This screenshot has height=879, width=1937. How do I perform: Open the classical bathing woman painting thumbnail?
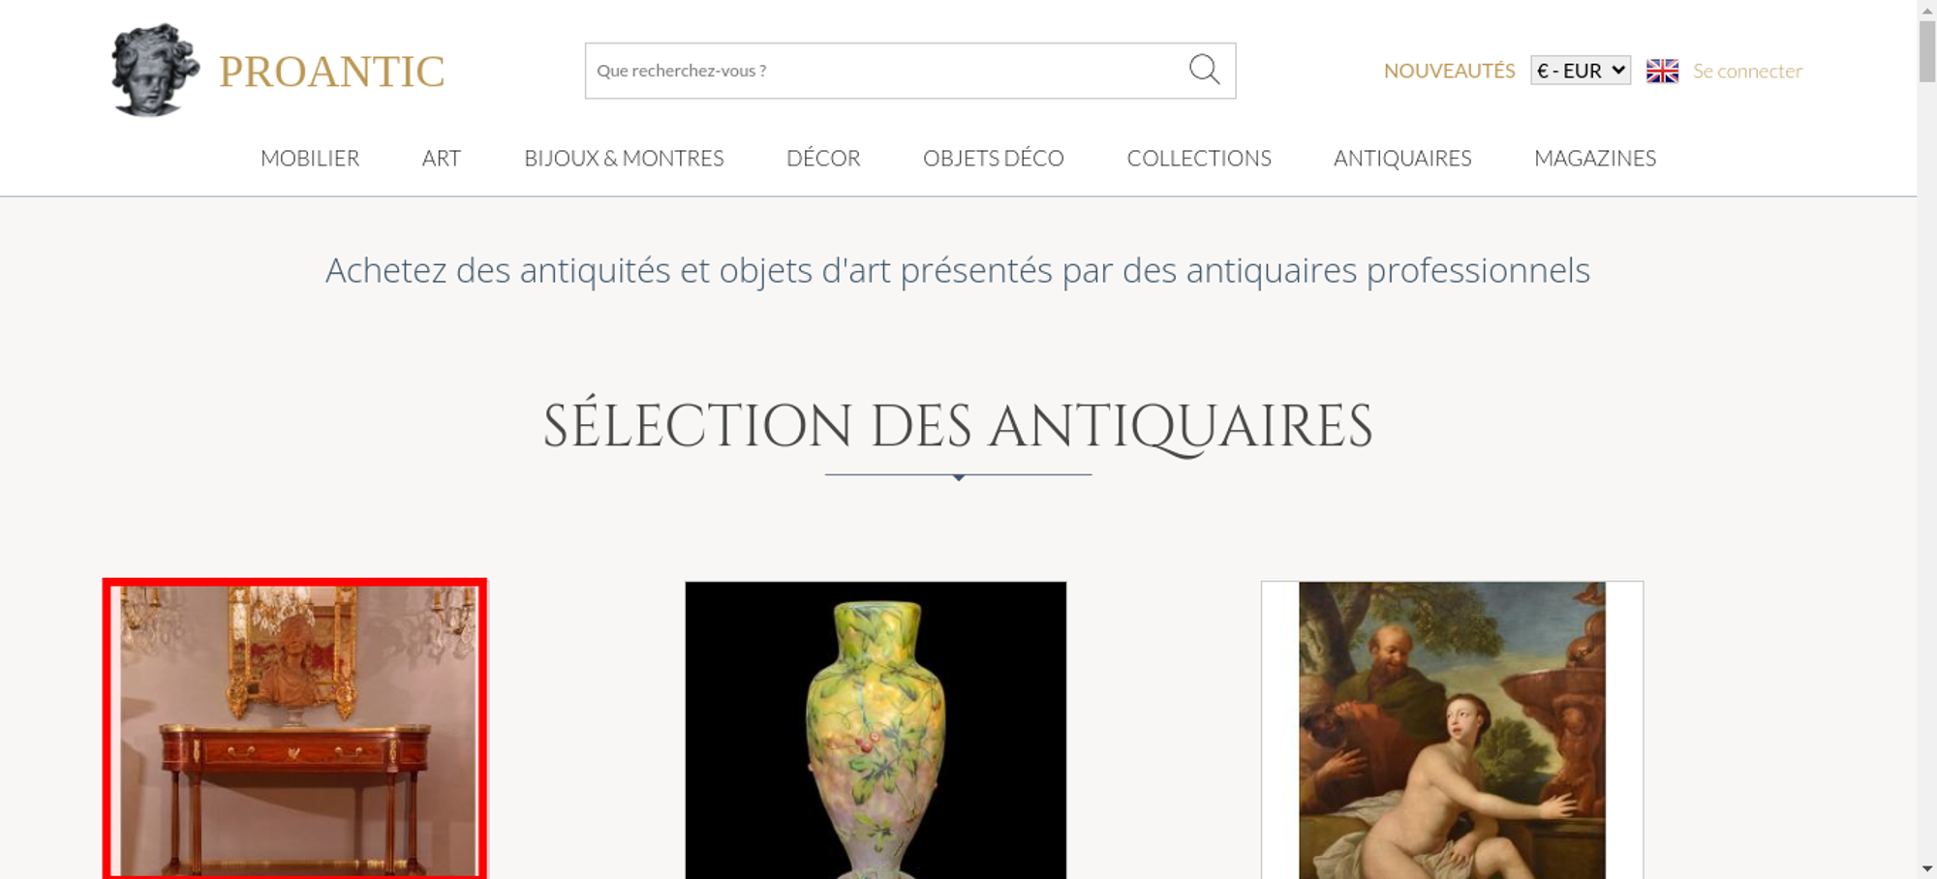tap(1452, 730)
